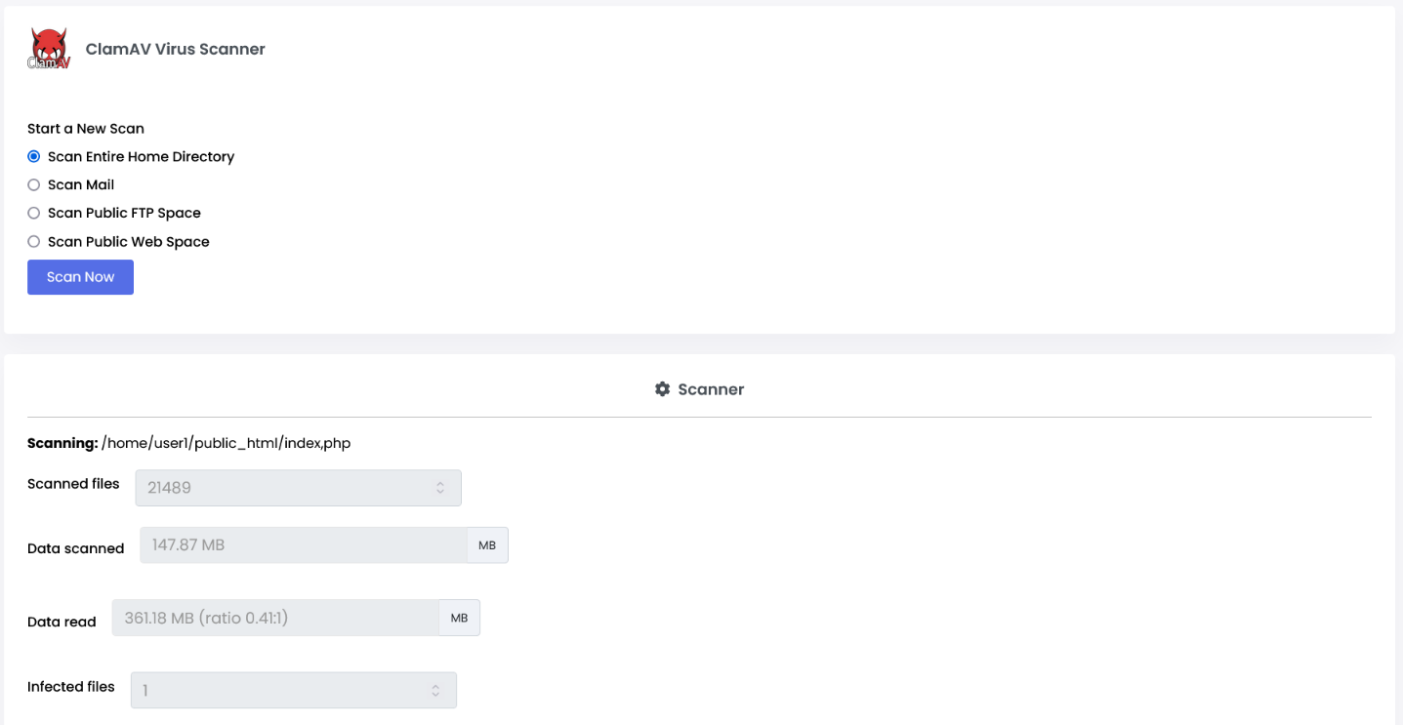Click the Start a New Scan label
This screenshot has width=1403, height=725.
coord(86,128)
